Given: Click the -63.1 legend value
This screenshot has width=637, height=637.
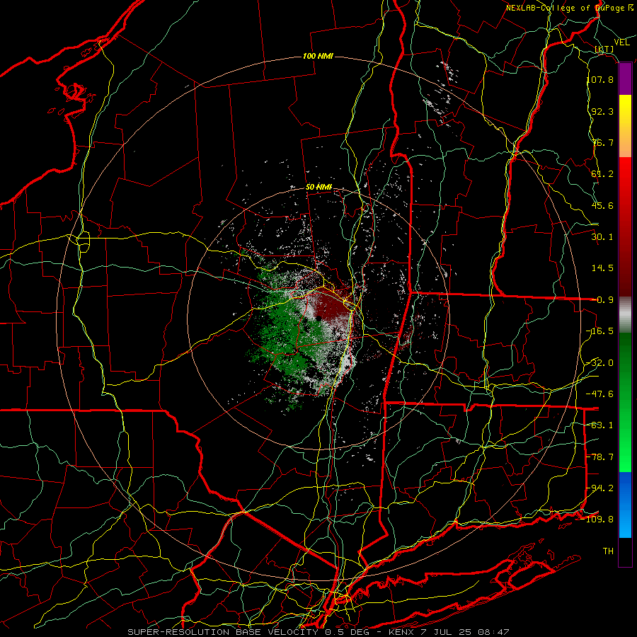Looking at the screenshot, I should point(600,425).
